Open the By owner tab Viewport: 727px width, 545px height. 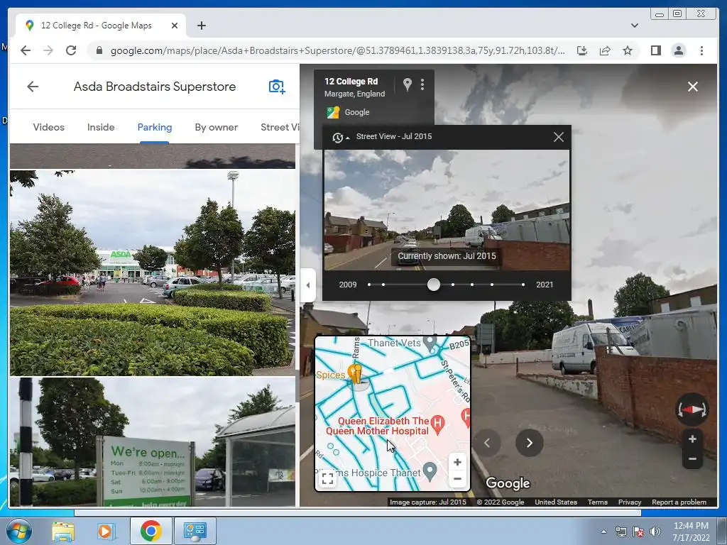tap(216, 127)
